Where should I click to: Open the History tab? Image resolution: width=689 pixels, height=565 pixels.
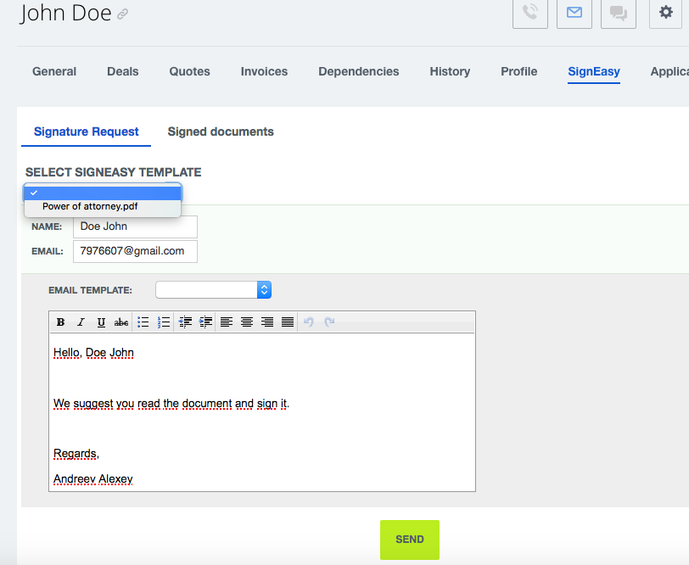point(450,71)
